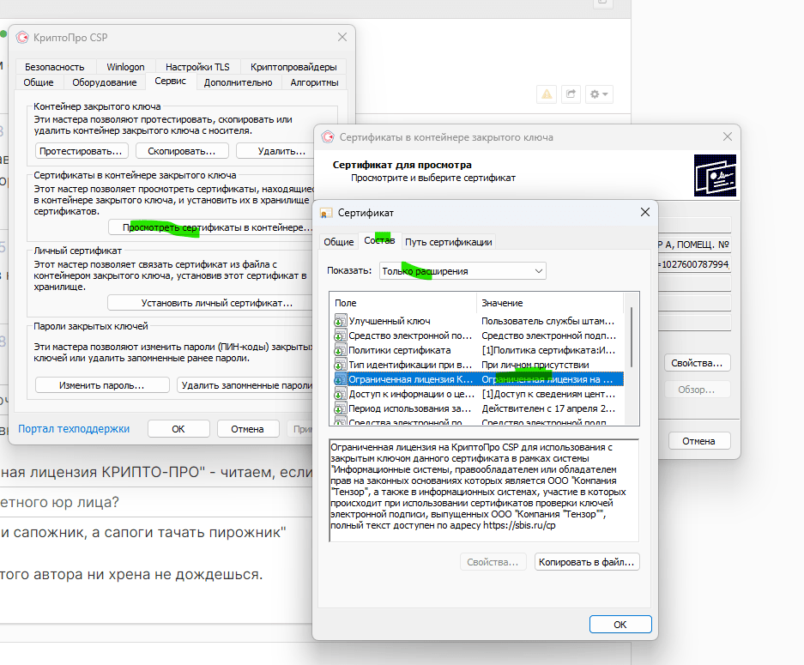
Task: Click the Изменить пароль… button
Action: coord(101,385)
